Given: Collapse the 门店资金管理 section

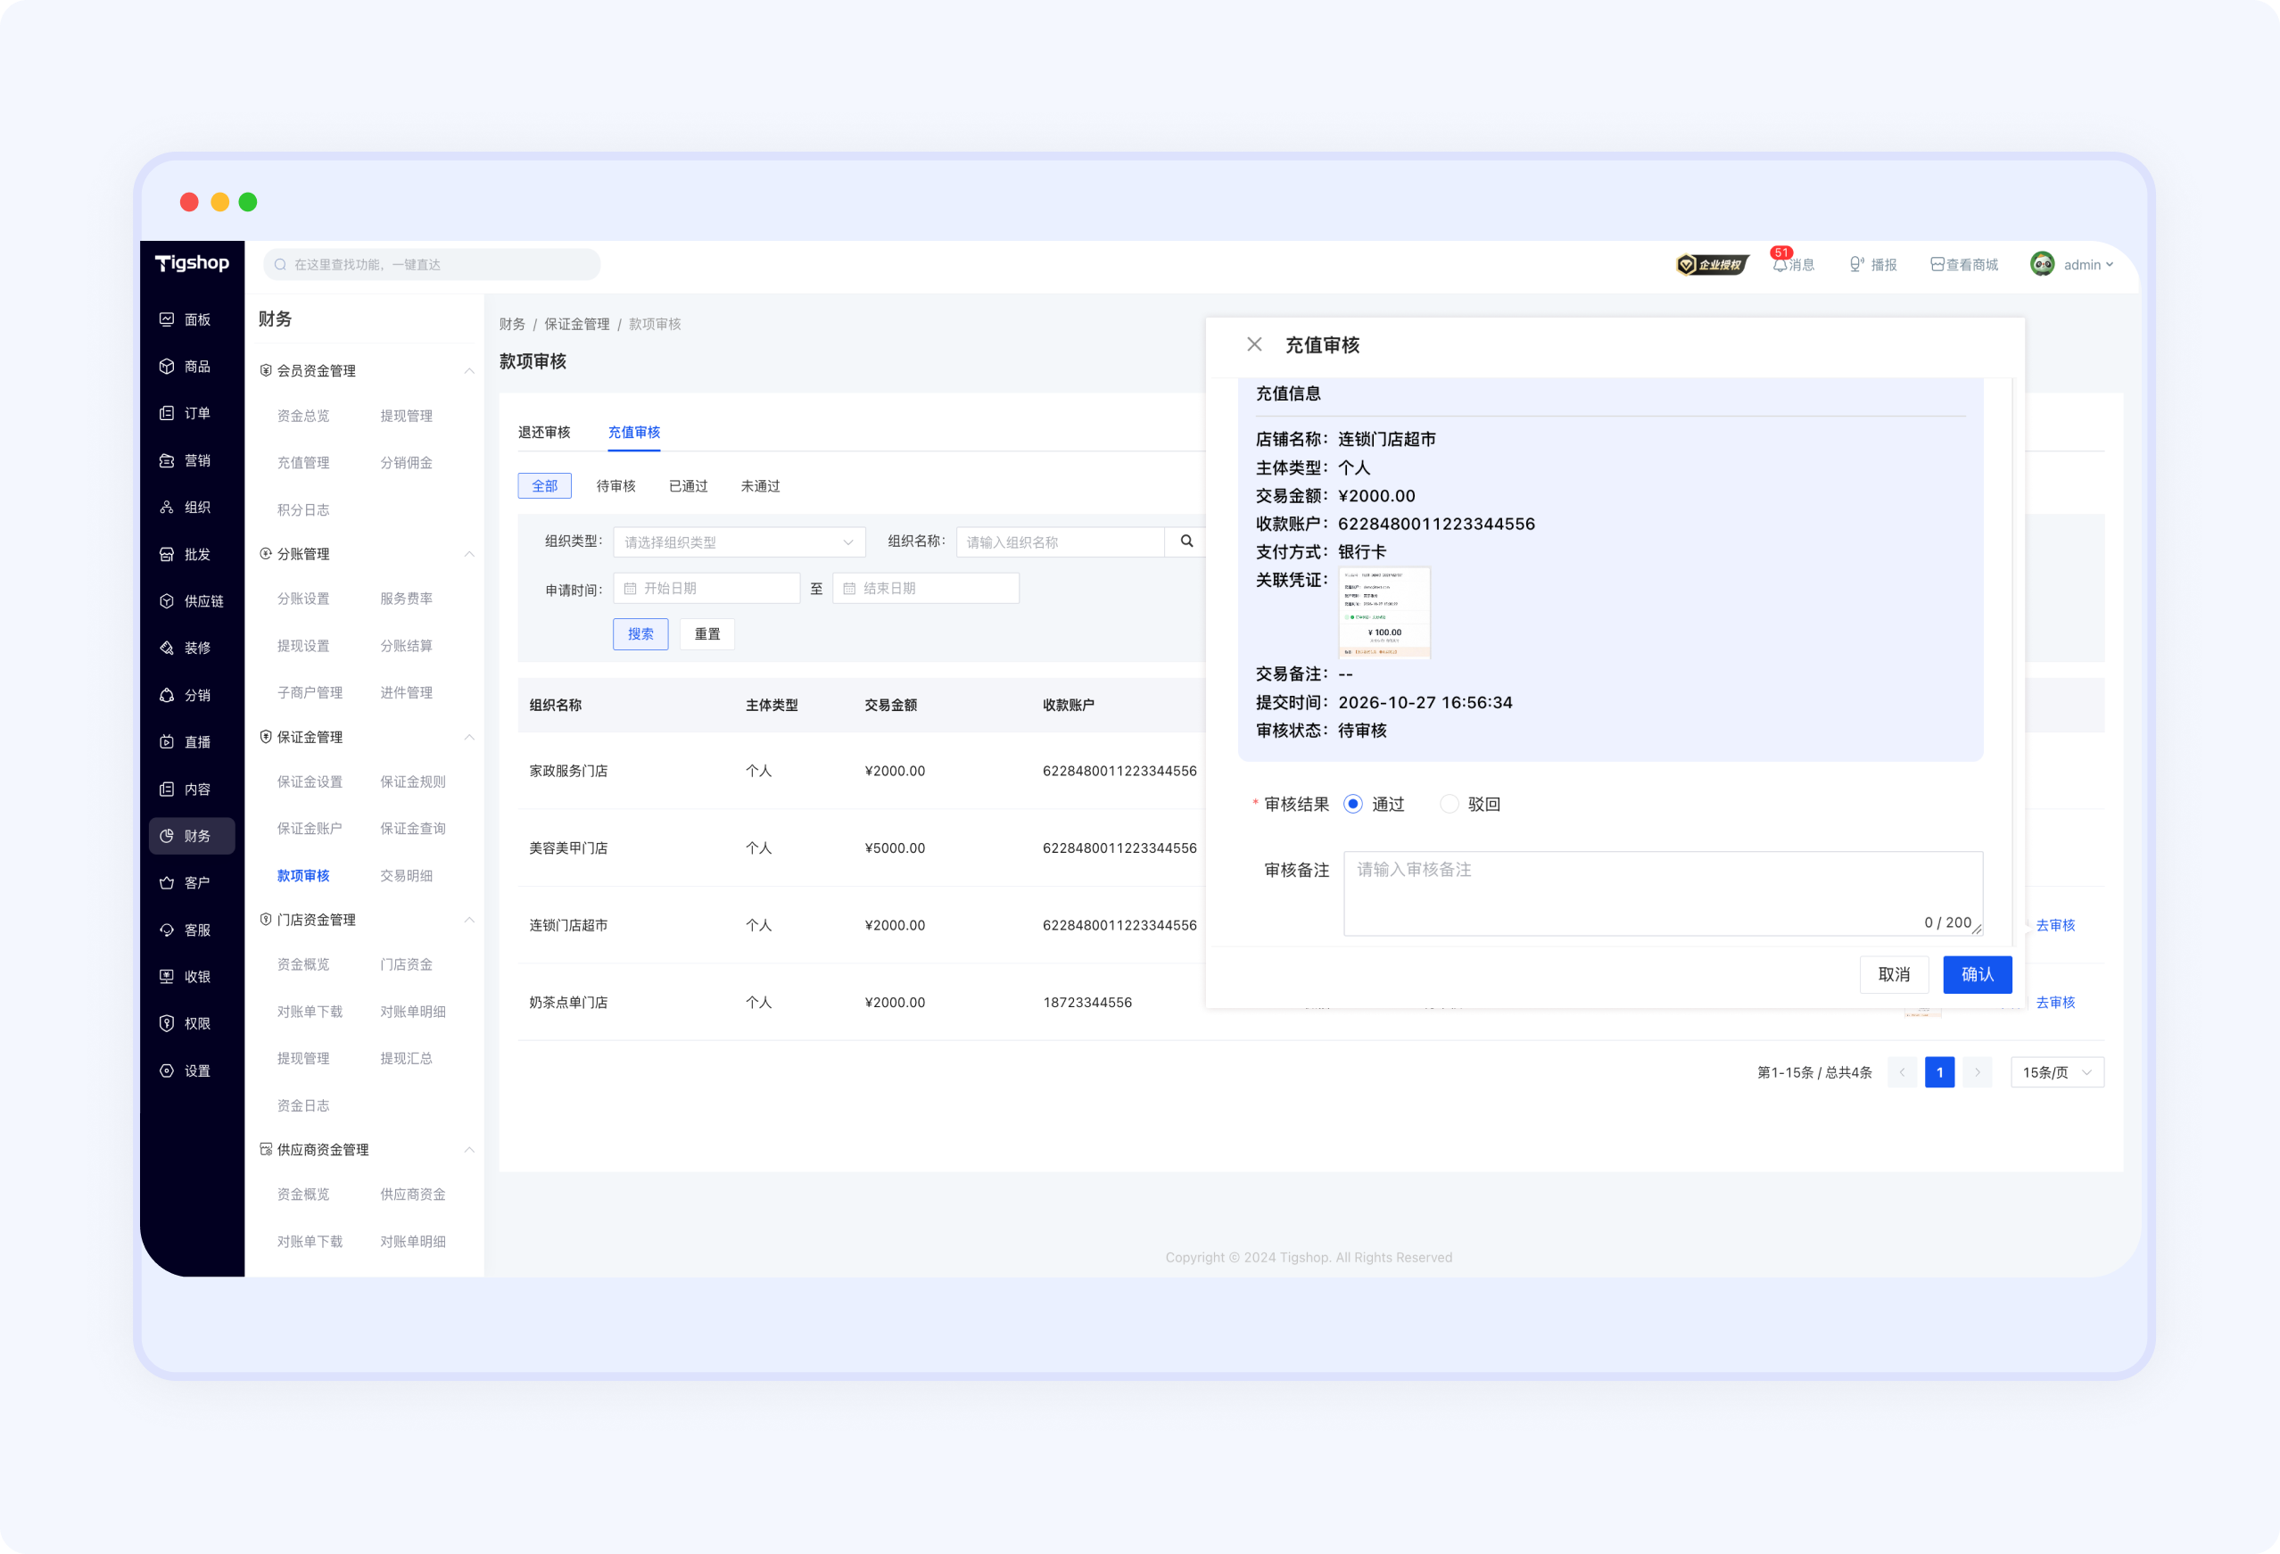Looking at the screenshot, I should (469, 921).
